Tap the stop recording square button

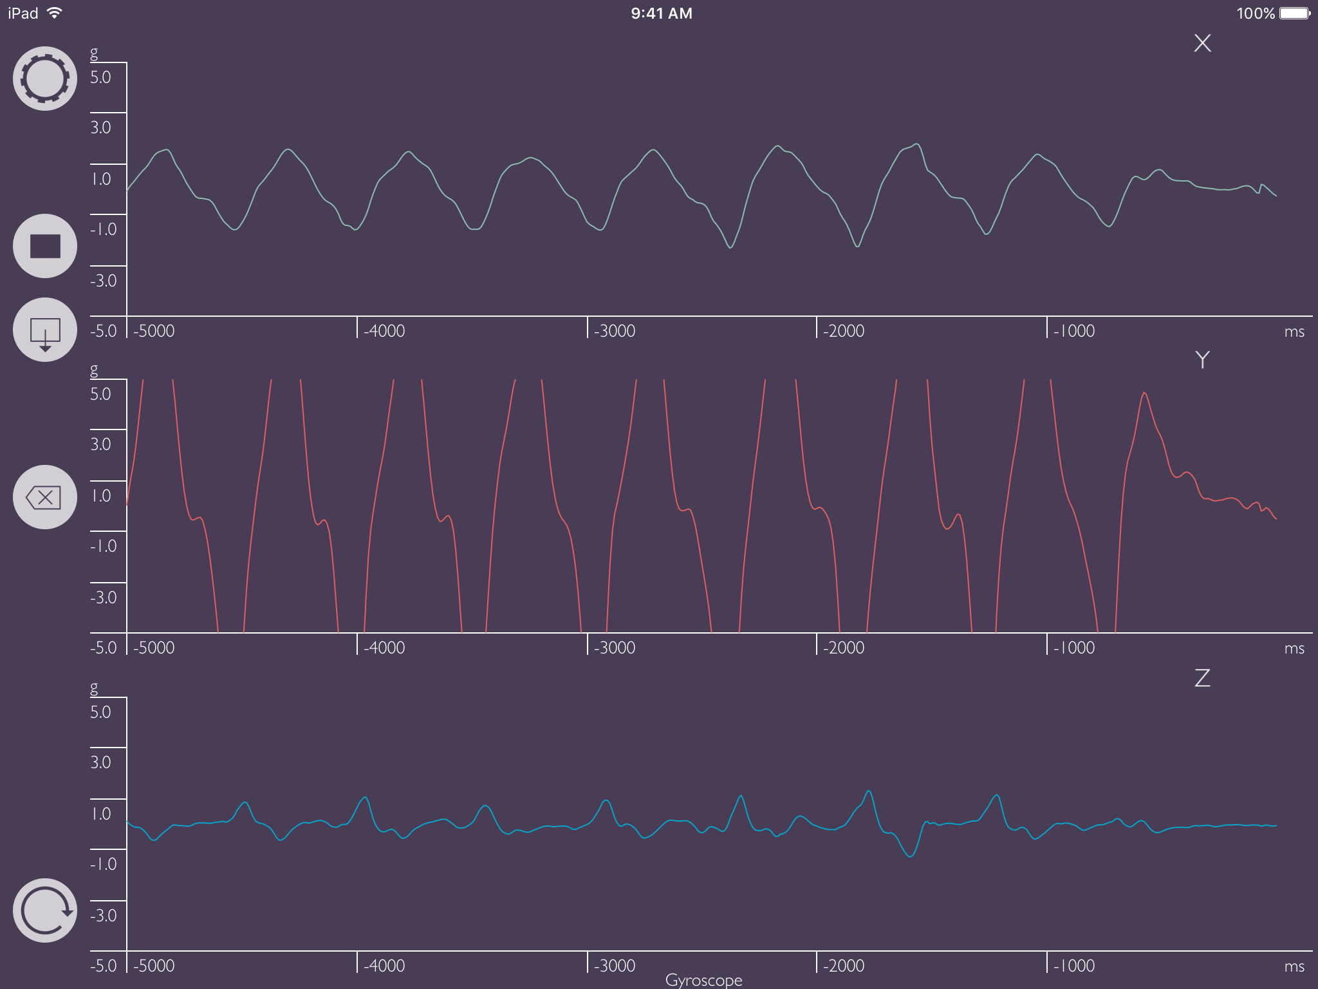(45, 246)
